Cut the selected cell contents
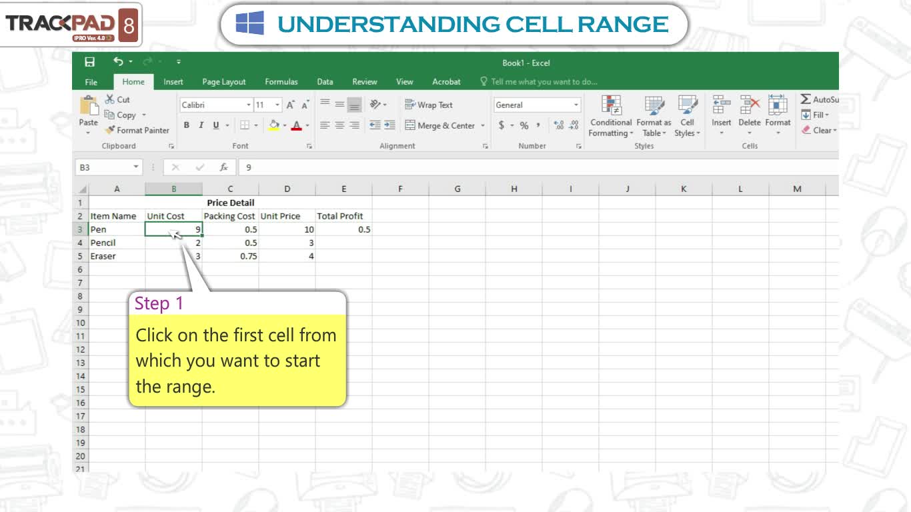911x512 pixels. coord(118,99)
